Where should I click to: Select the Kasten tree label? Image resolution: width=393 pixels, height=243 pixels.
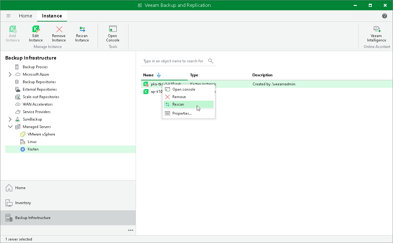point(33,149)
